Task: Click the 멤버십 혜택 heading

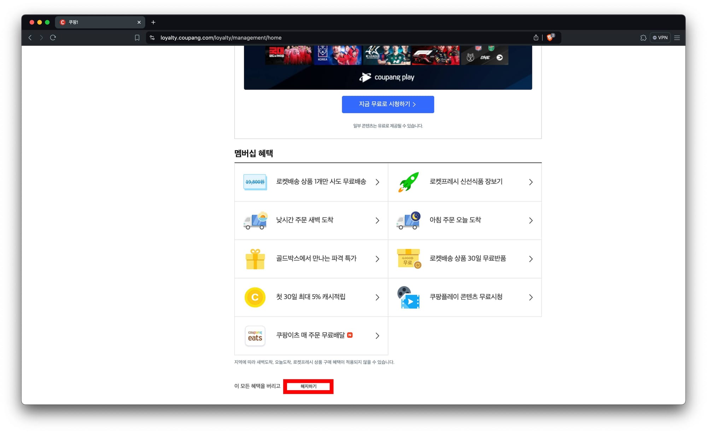Action: pyautogui.click(x=253, y=153)
